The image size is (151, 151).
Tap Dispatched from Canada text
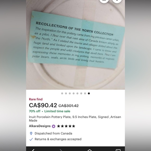point(53,134)
